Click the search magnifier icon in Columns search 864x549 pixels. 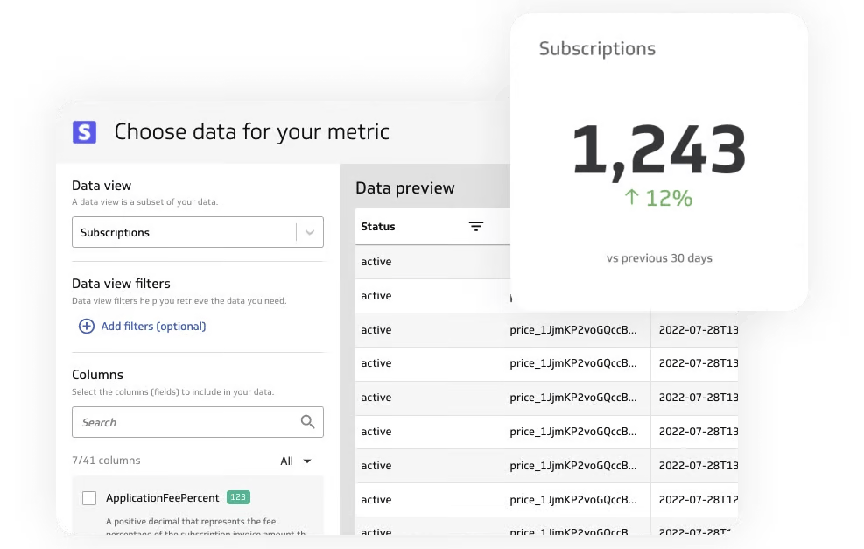click(307, 421)
